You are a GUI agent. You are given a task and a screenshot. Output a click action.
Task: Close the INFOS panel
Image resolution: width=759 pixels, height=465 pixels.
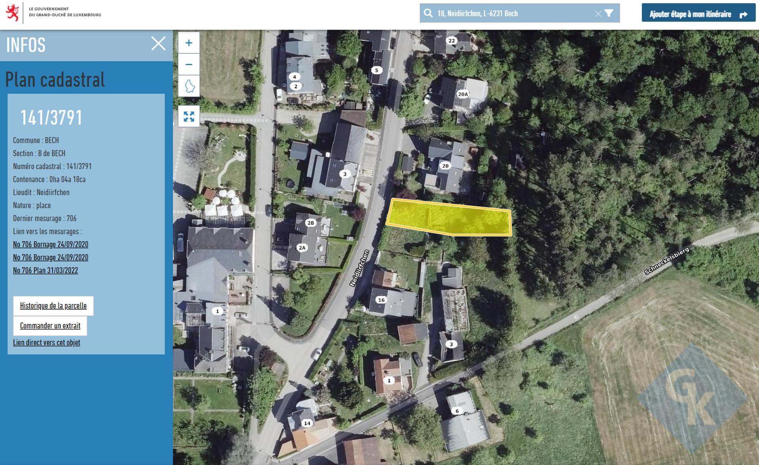point(158,43)
